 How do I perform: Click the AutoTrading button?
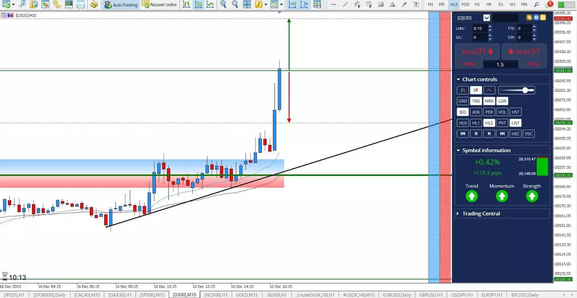(121, 5)
